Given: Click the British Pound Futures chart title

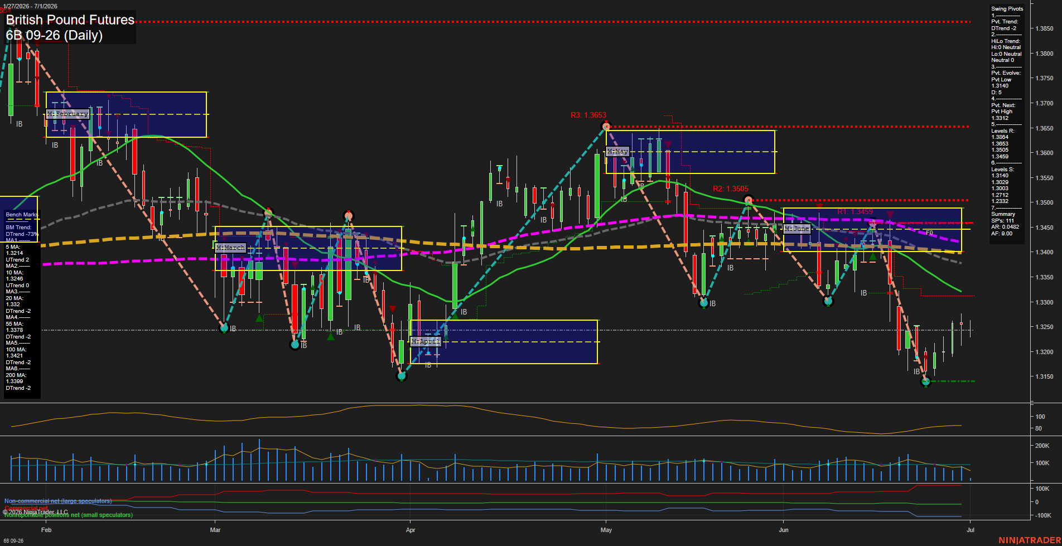Looking at the screenshot, I should [70, 20].
